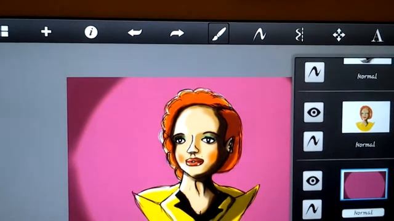This screenshot has width=394, height=221.
Task: Open blend mode Normal of top layer
Action: pyautogui.click(x=367, y=76)
